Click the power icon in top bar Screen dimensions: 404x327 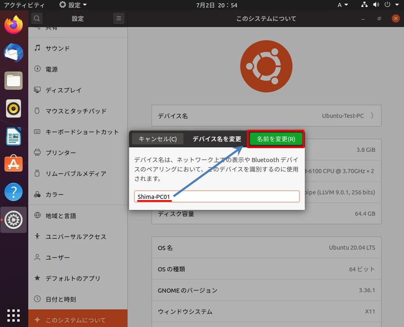387,5
